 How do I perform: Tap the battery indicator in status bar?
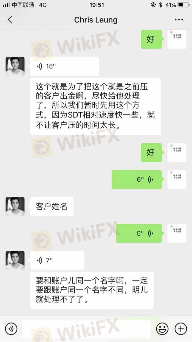tap(183, 5)
